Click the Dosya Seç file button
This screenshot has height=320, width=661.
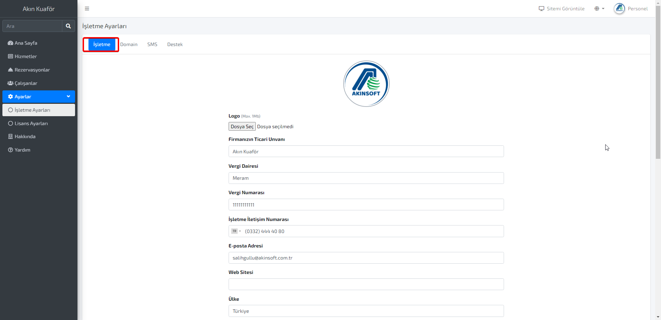pos(242,126)
